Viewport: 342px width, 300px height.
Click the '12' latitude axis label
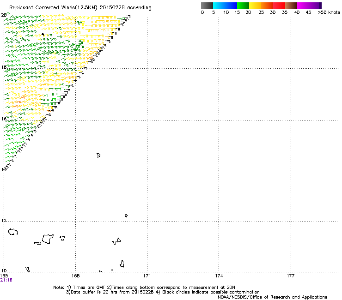(x=4, y=221)
